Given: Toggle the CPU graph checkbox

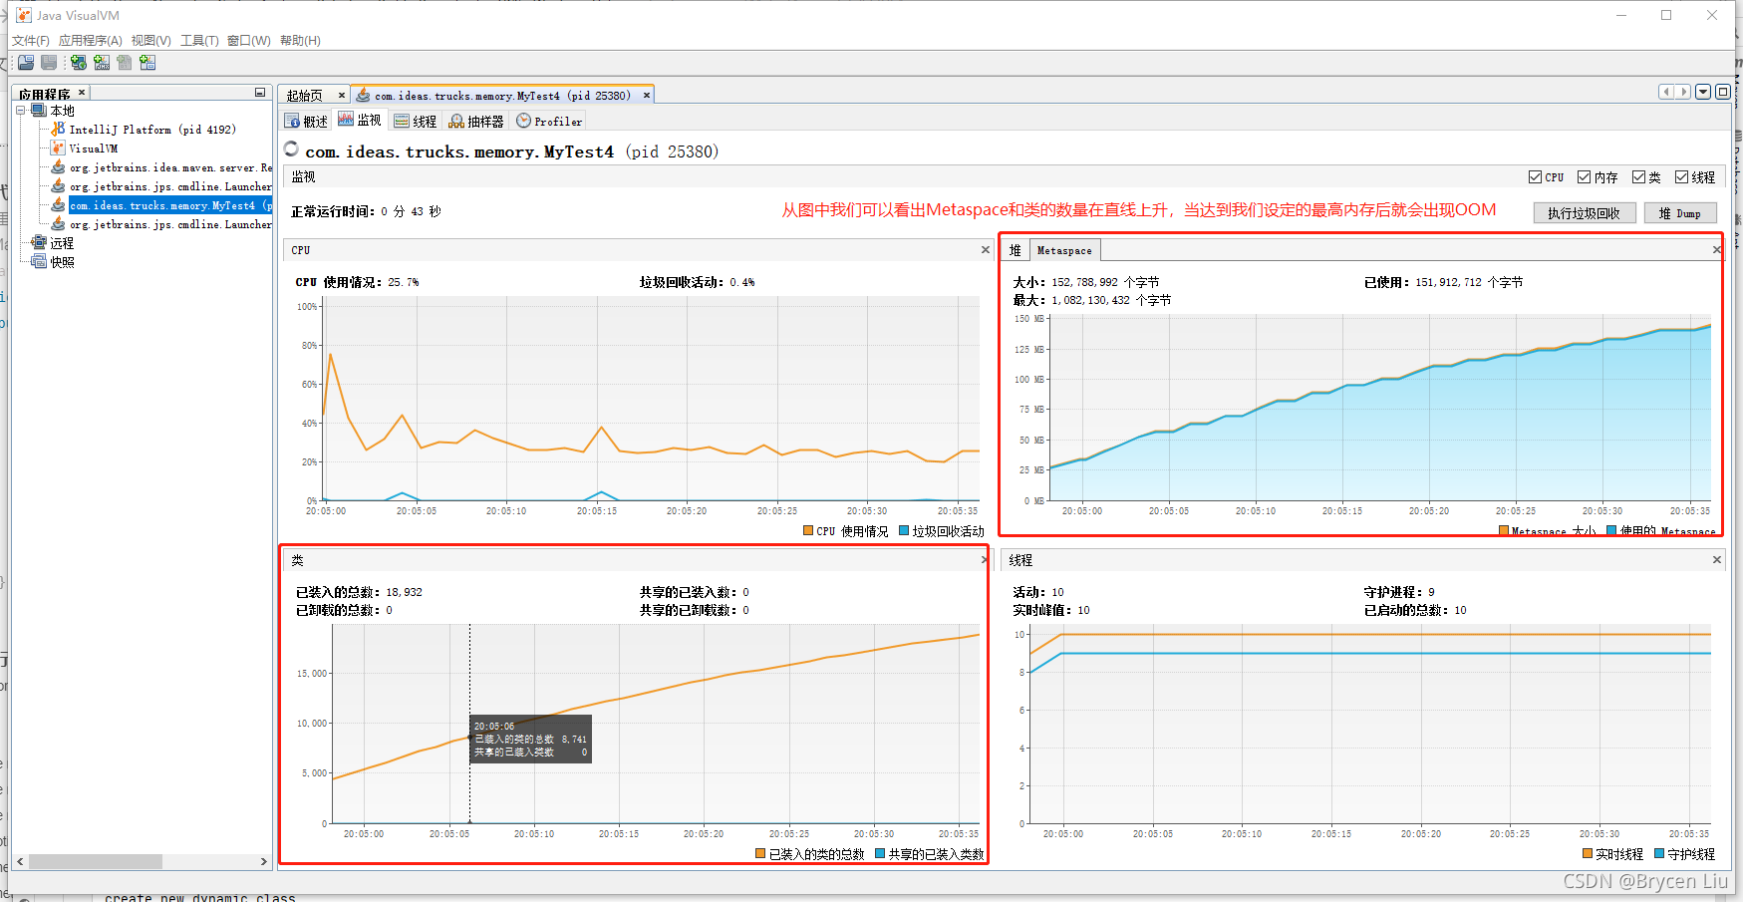Looking at the screenshot, I should (x=1535, y=177).
